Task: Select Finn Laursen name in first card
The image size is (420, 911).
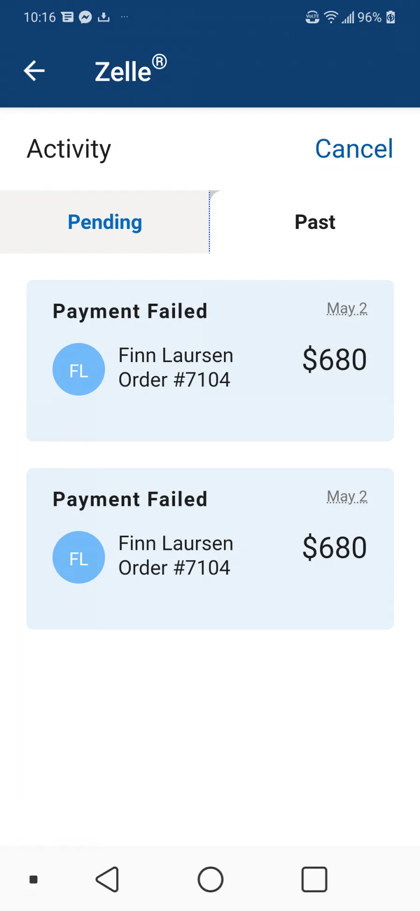Action: 176,355
